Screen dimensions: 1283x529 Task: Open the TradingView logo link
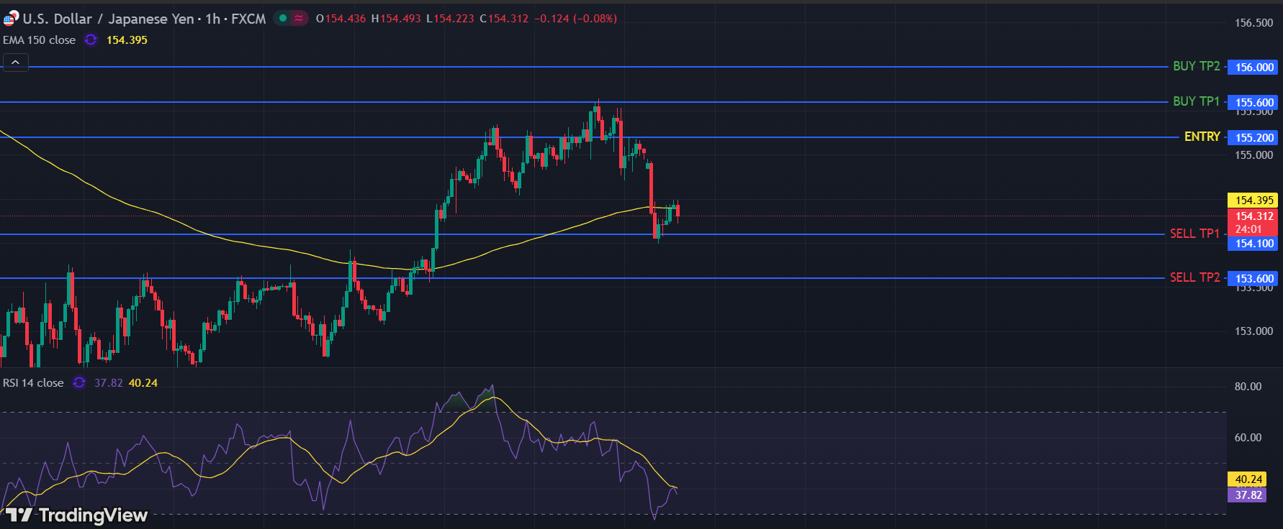(77, 515)
